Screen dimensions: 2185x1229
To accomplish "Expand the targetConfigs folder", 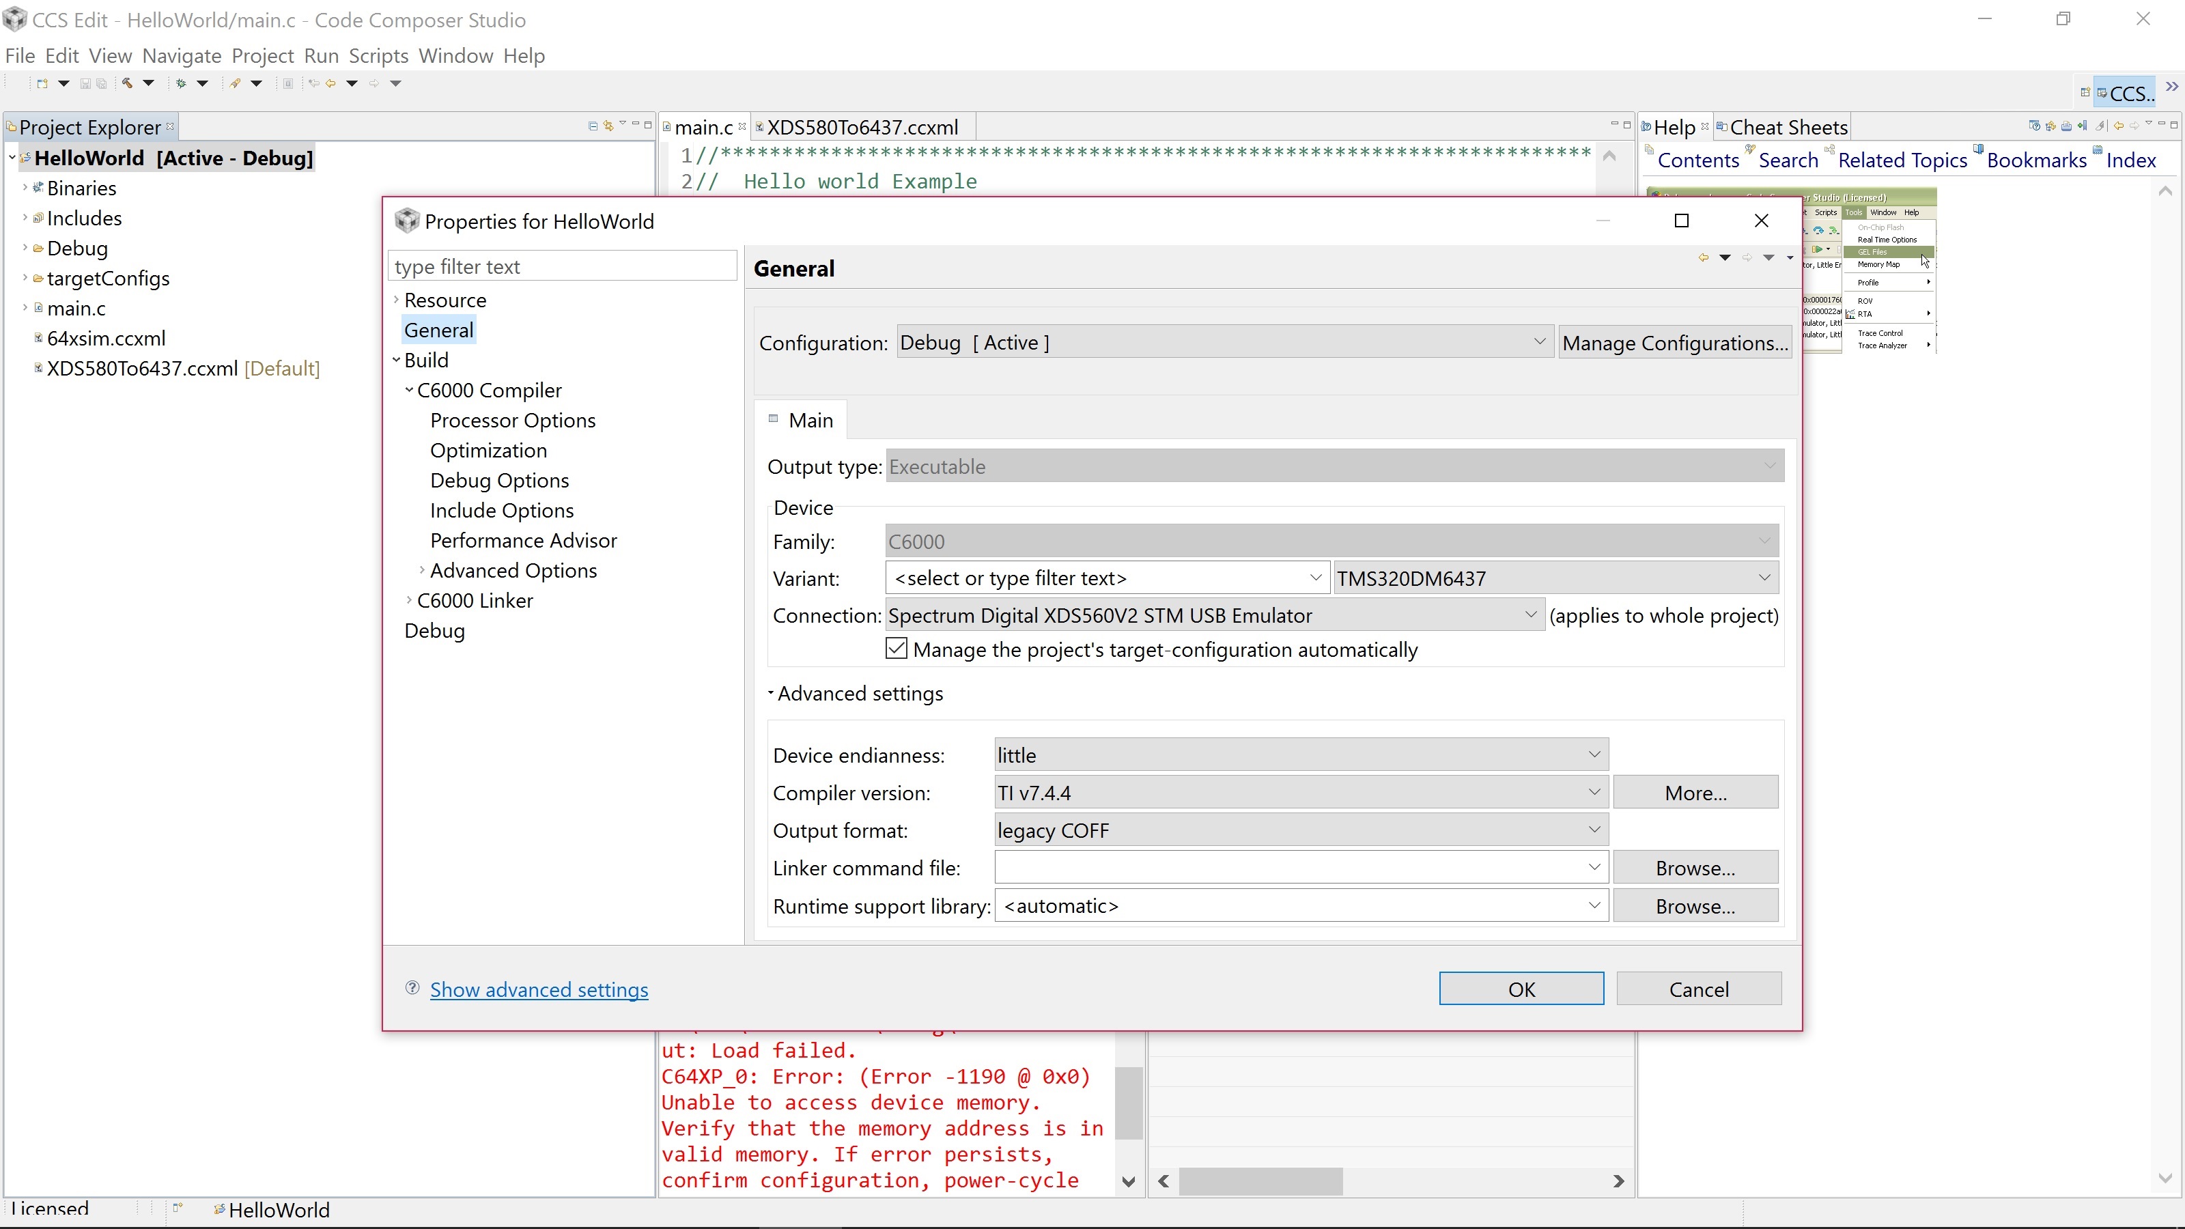I will (x=25, y=277).
